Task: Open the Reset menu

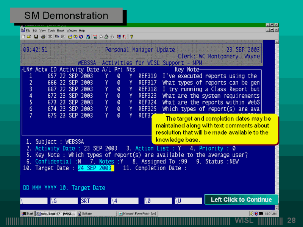Action: coord(61,30)
